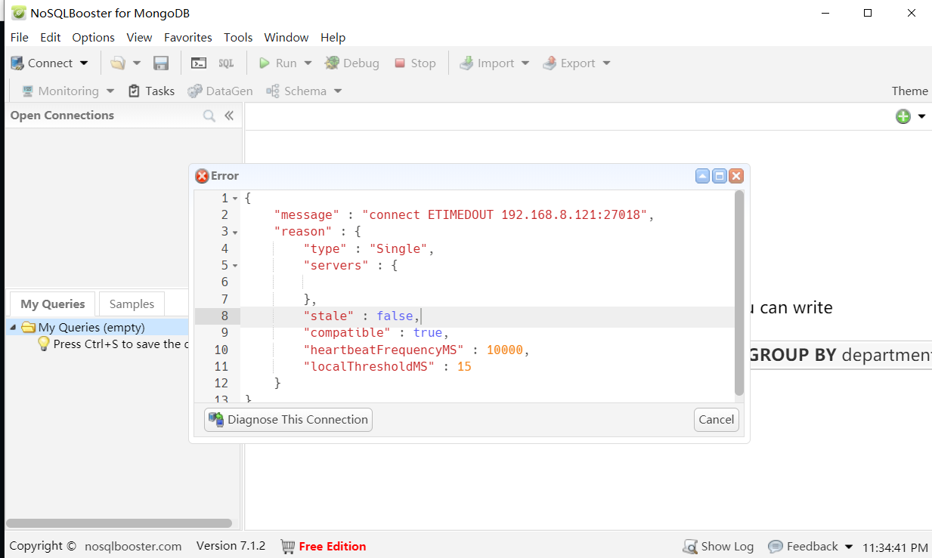Click the Save floppy disk icon
932x558 pixels.
pyautogui.click(x=161, y=63)
